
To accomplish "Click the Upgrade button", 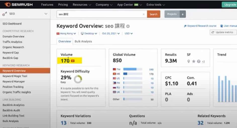I will [230, 5].
